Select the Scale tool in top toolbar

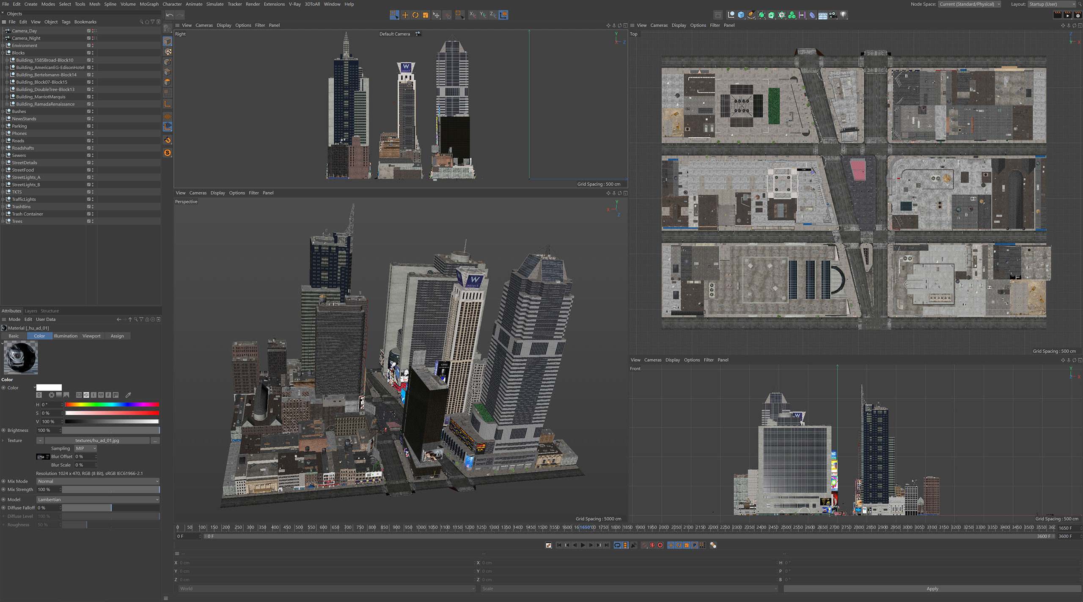click(x=426, y=15)
